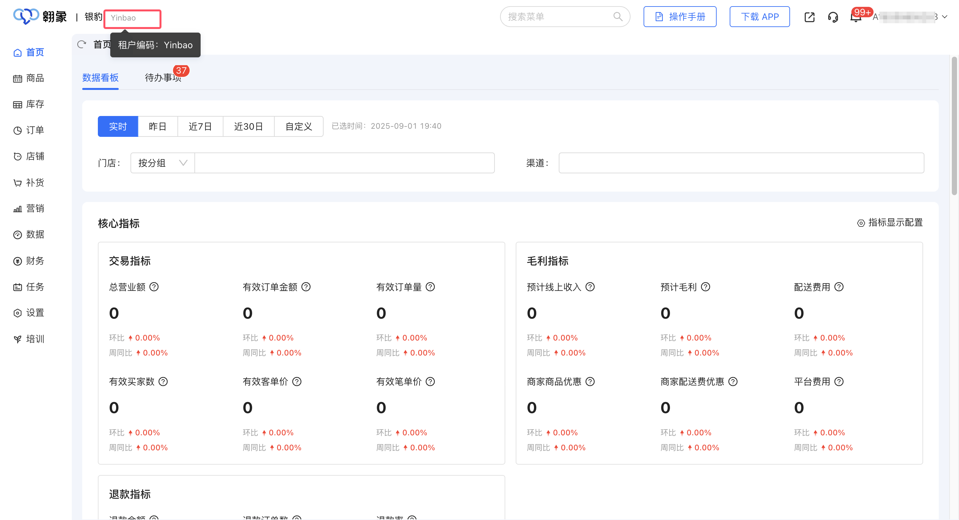This screenshot has height=520, width=959.
Task: Choose the 自定义 time range option
Action: pyautogui.click(x=298, y=126)
